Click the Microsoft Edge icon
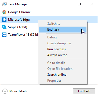The image size is (98, 98). (4, 20)
